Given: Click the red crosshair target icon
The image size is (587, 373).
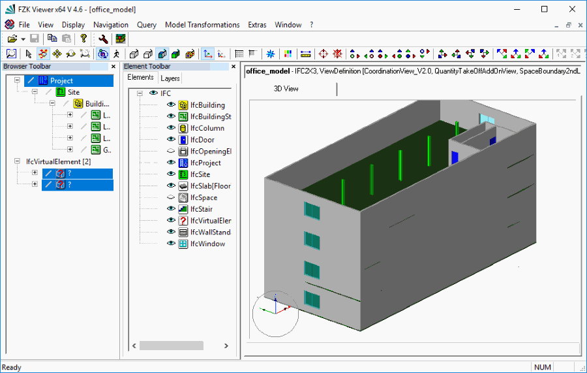Looking at the screenshot, I should pyautogui.click(x=323, y=54).
